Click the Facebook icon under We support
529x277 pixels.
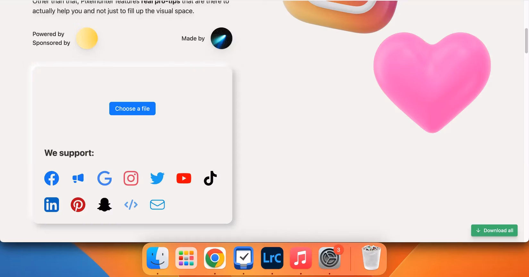click(x=52, y=178)
